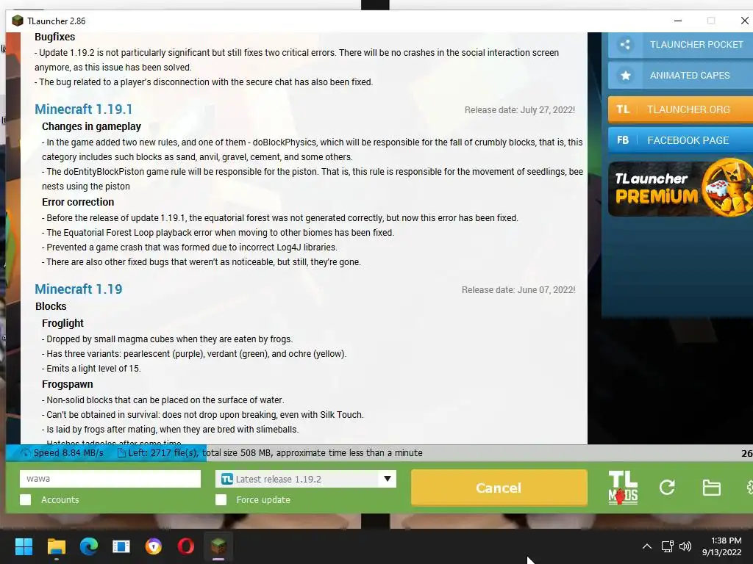Open TL Mods icon
The width and height of the screenshot is (753, 564).
pyautogui.click(x=623, y=488)
